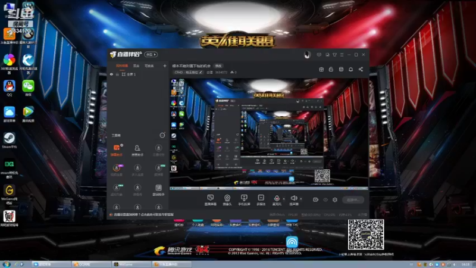Click room number 3634172 text
This screenshot has width=476, height=268.
pyautogui.click(x=221, y=72)
